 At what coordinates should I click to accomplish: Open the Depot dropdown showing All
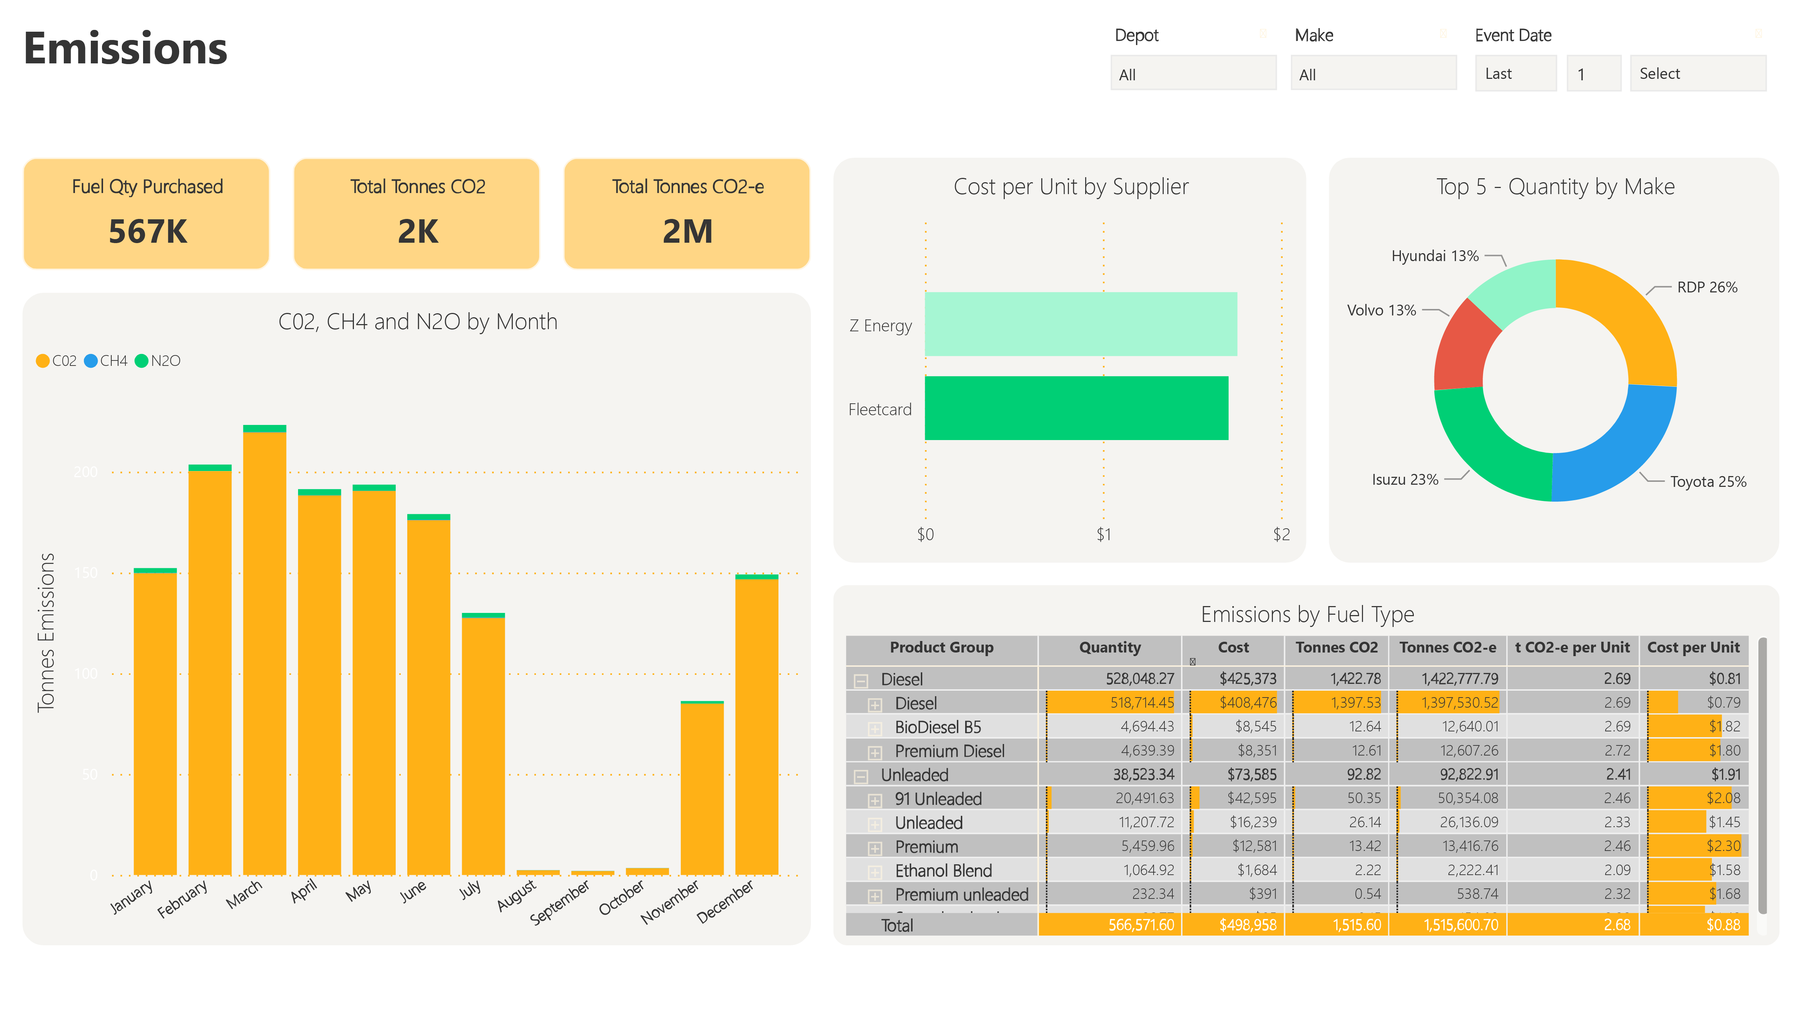1193,73
